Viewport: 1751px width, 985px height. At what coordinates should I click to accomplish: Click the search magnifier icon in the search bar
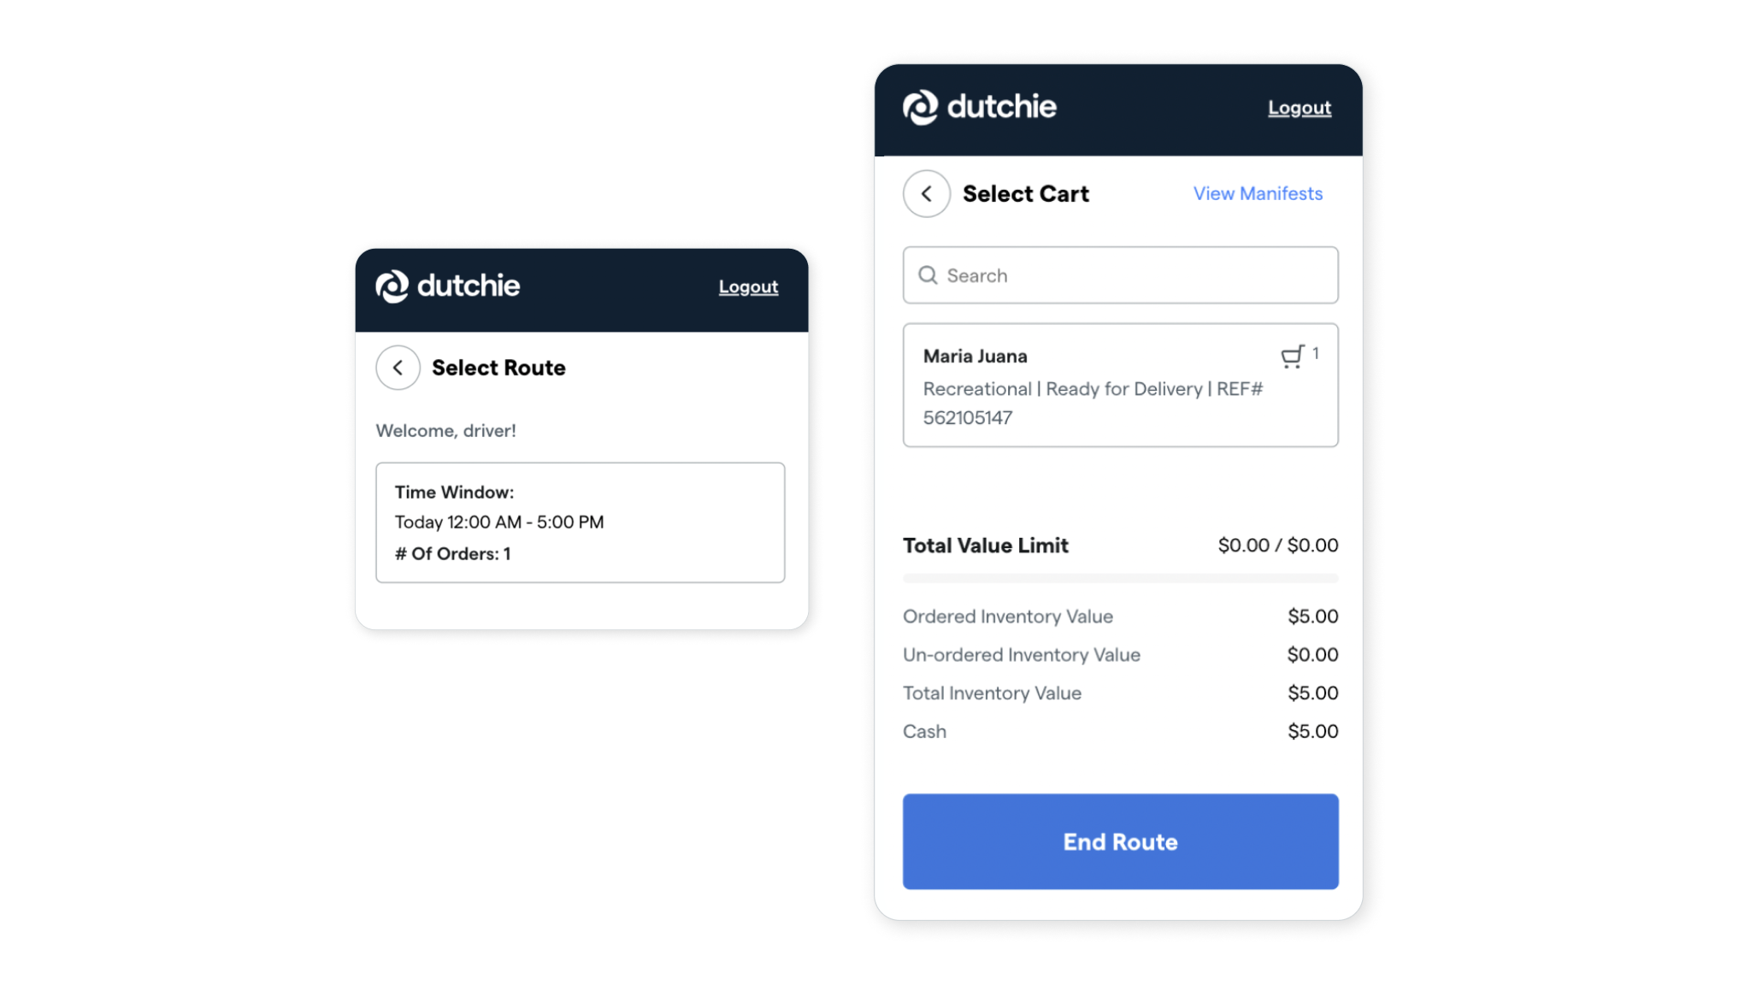tap(928, 275)
